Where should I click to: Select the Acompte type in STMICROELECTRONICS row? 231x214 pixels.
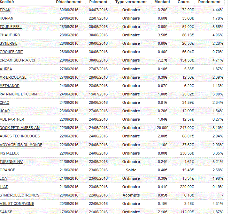tap(131, 195)
